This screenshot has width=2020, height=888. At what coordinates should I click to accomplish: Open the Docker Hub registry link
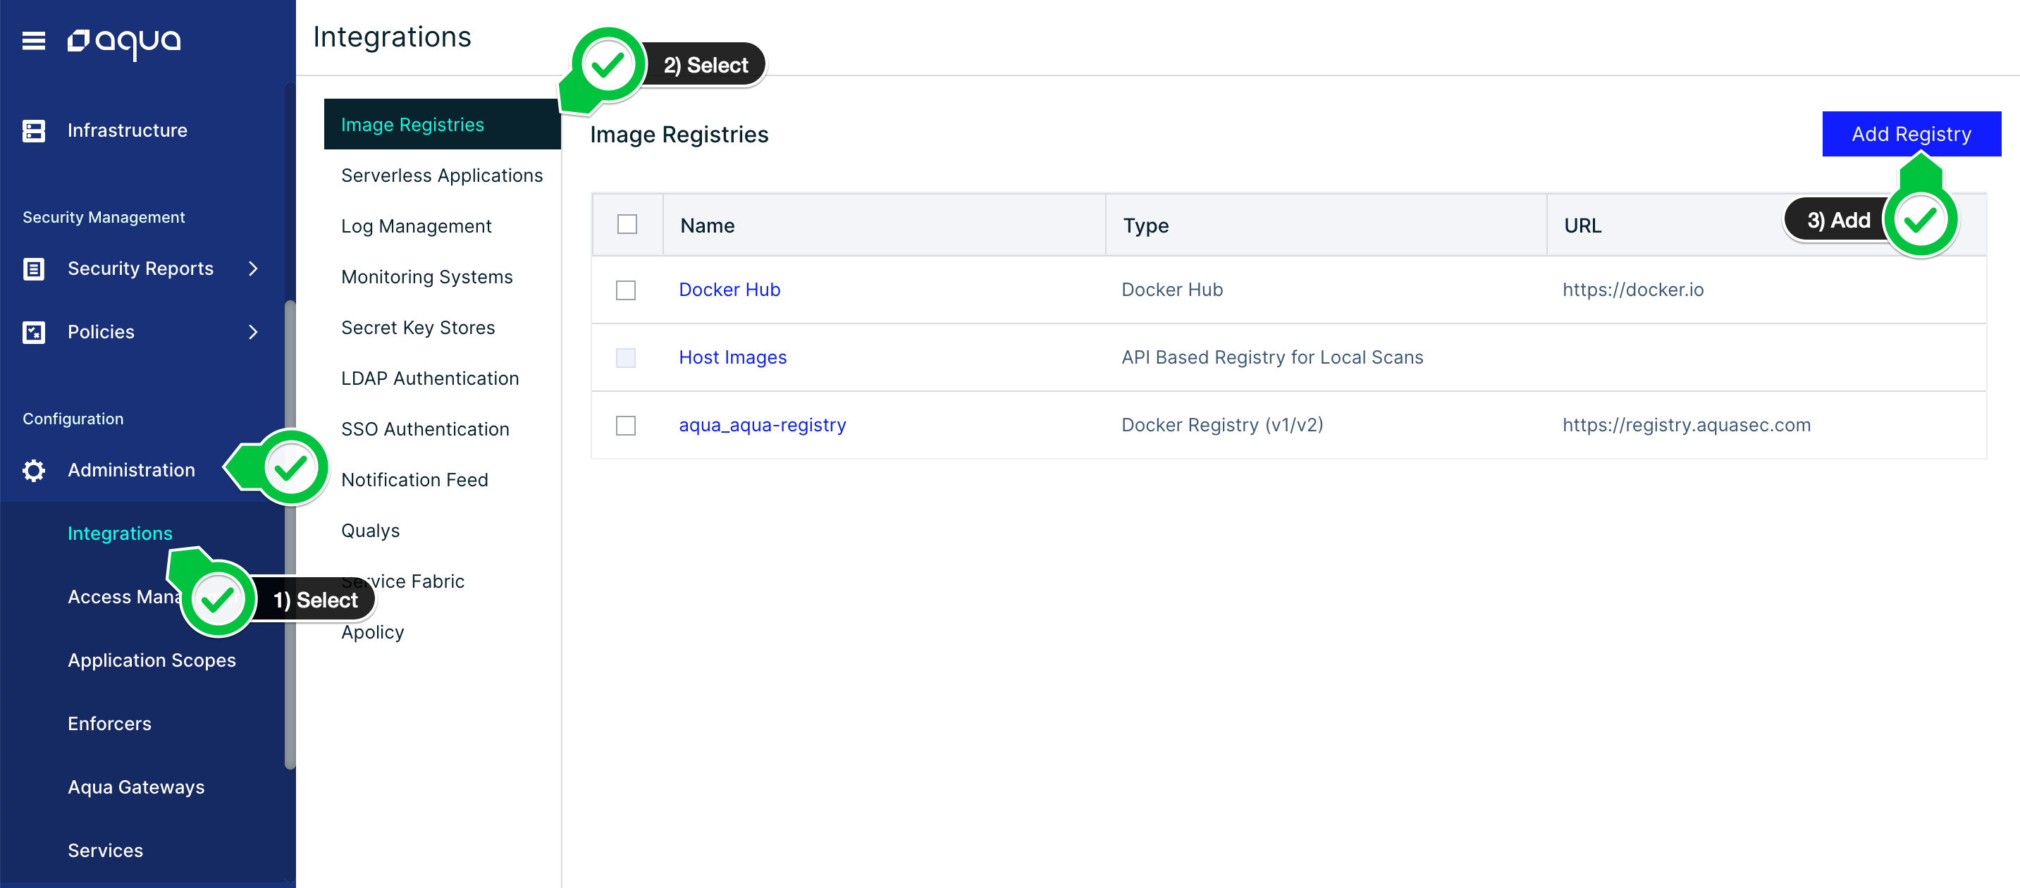click(x=729, y=290)
